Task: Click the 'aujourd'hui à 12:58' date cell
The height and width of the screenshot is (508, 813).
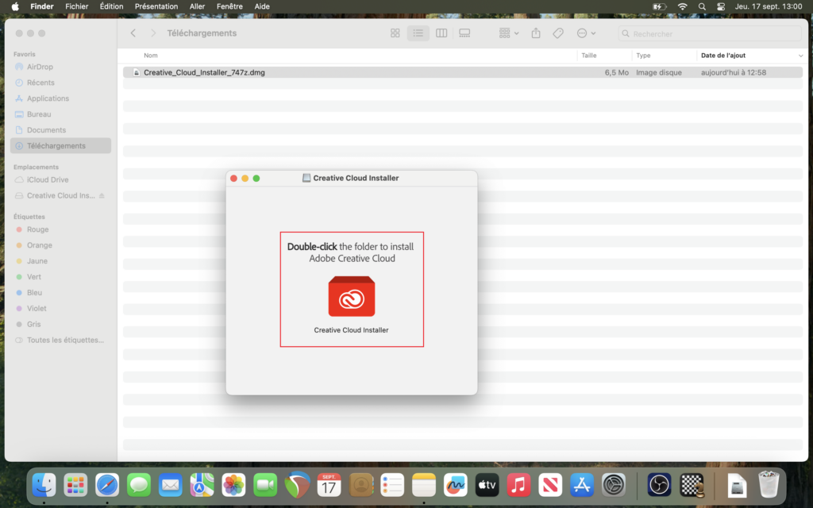Action: tap(733, 72)
